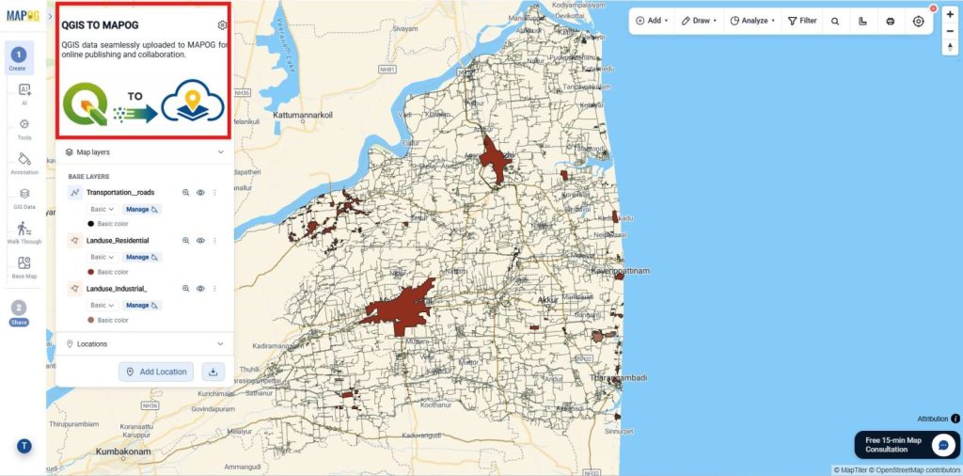Open Free 15-min Map Consultation chat
The height and width of the screenshot is (476, 963).
908,445
